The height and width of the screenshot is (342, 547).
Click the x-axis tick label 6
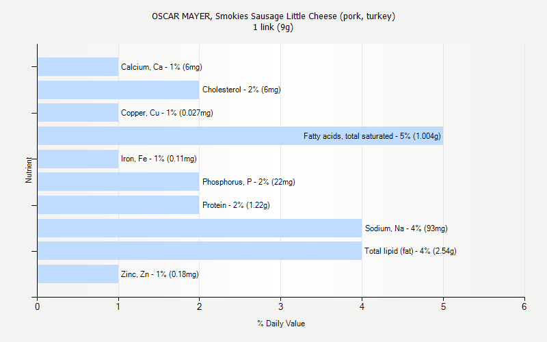tap(524, 307)
